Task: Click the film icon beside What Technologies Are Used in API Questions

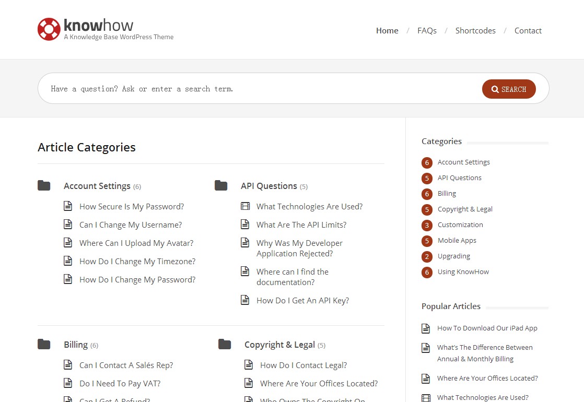Action: click(245, 206)
